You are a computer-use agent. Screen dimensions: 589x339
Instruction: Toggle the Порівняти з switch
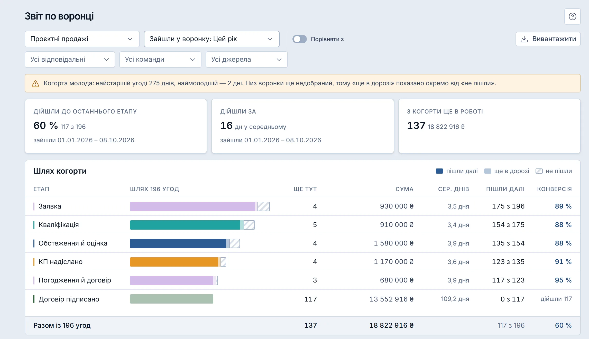coord(300,39)
